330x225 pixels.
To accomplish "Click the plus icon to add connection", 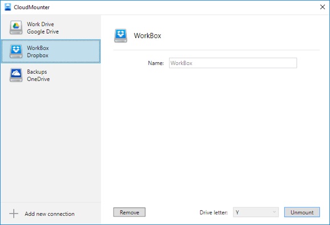I will point(14,214).
